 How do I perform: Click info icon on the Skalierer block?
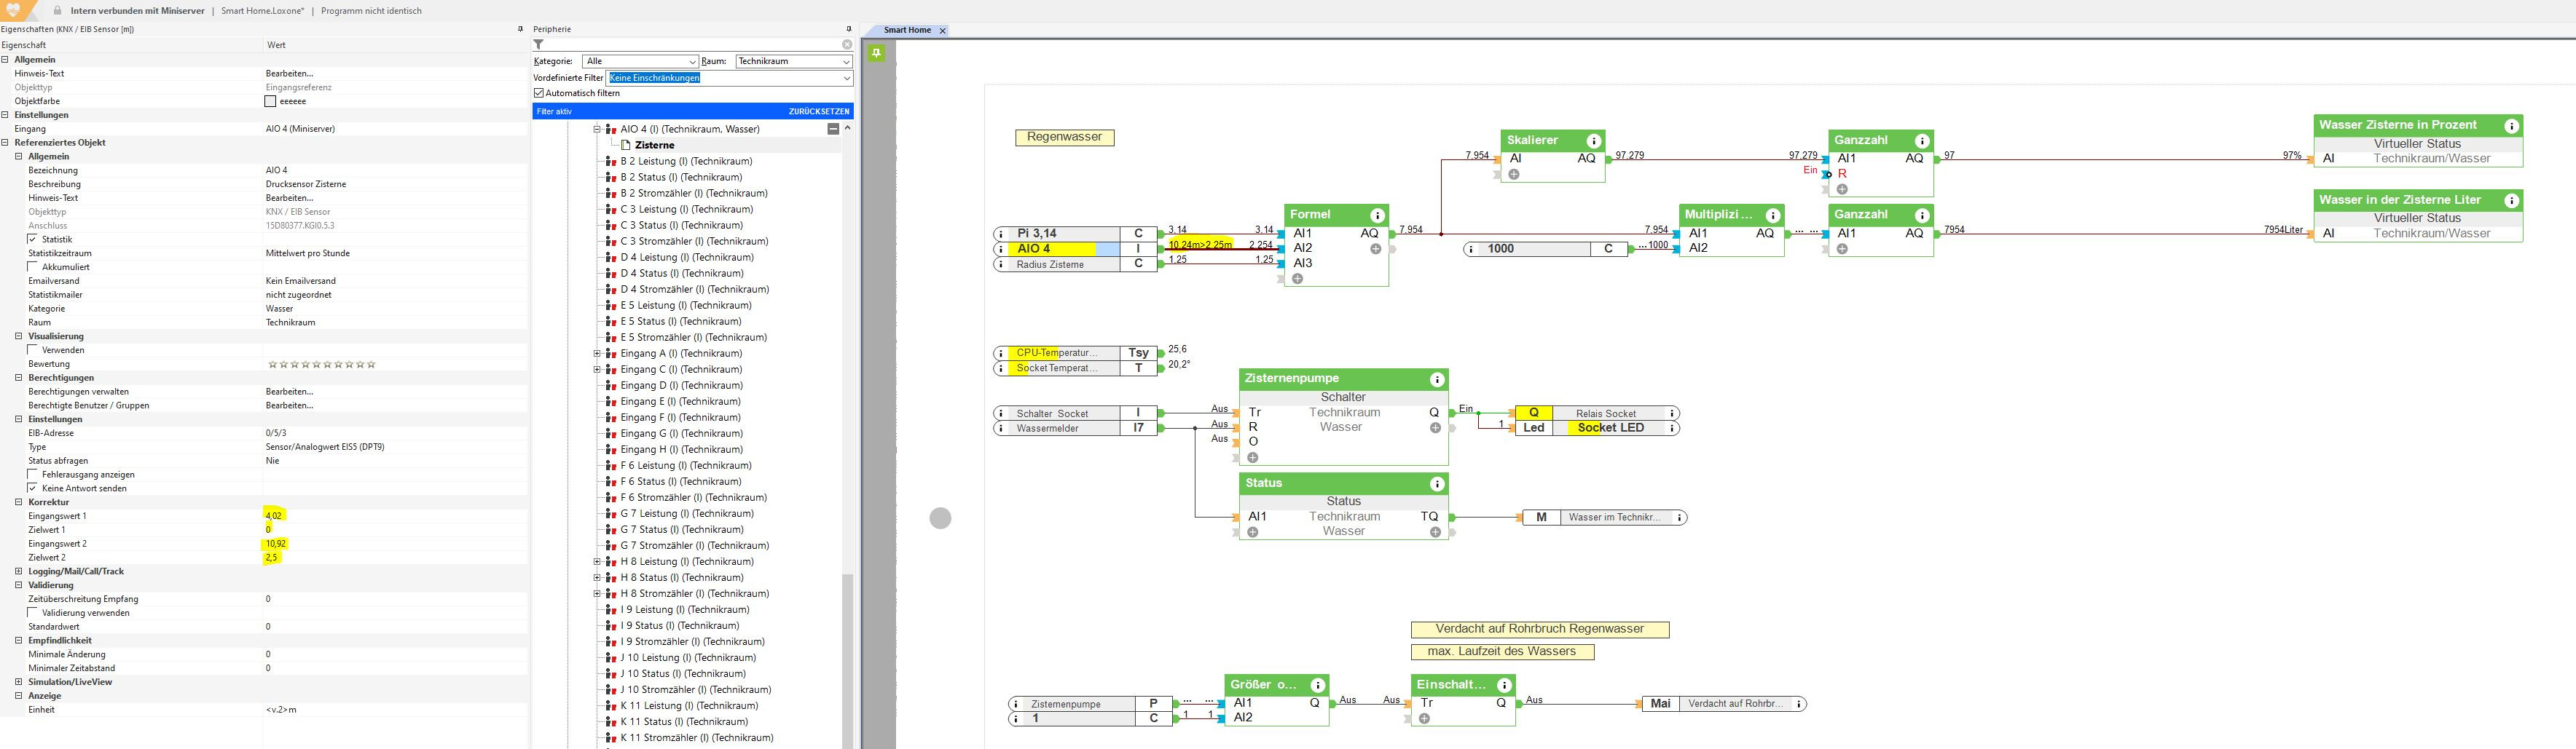click(1594, 140)
